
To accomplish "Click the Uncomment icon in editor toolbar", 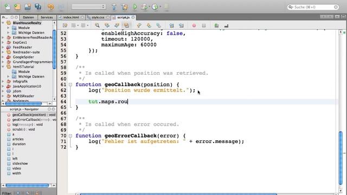I will click(x=226, y=25).
